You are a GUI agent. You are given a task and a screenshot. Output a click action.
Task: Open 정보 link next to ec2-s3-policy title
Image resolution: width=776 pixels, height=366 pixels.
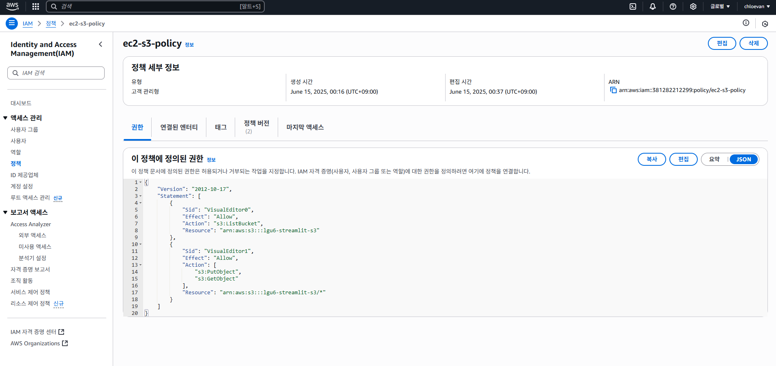189,45
